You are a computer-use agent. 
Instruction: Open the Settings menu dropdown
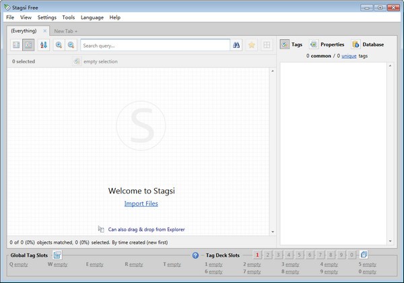click(47, 17)
